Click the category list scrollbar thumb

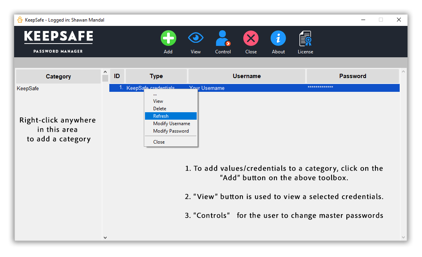point(105,78)
